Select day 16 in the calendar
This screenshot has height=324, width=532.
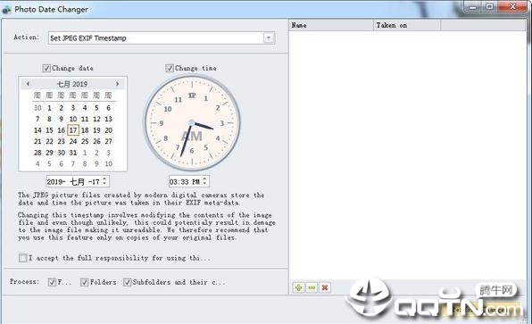pyautogui.click(x=61, y=130)
